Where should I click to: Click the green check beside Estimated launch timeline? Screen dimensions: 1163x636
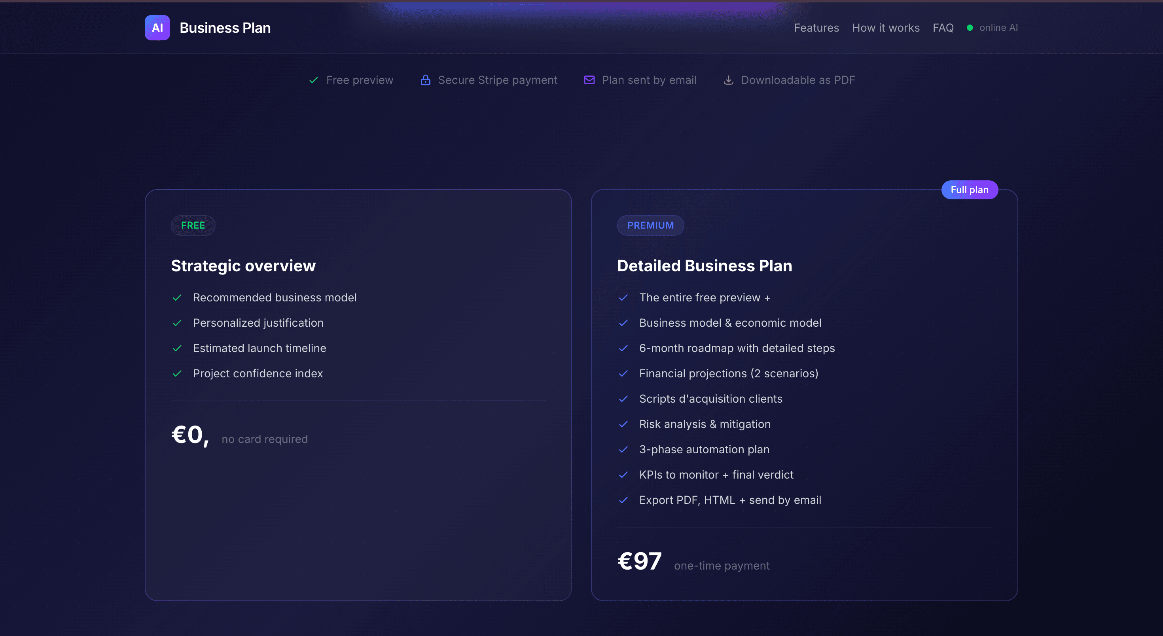[x=177, y=348]
